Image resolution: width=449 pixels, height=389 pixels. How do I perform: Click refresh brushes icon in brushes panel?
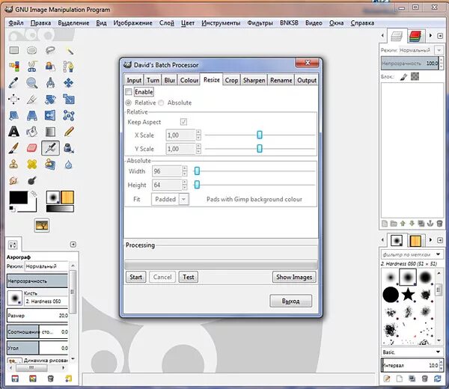pyautogui.click(x=438, y=379)
